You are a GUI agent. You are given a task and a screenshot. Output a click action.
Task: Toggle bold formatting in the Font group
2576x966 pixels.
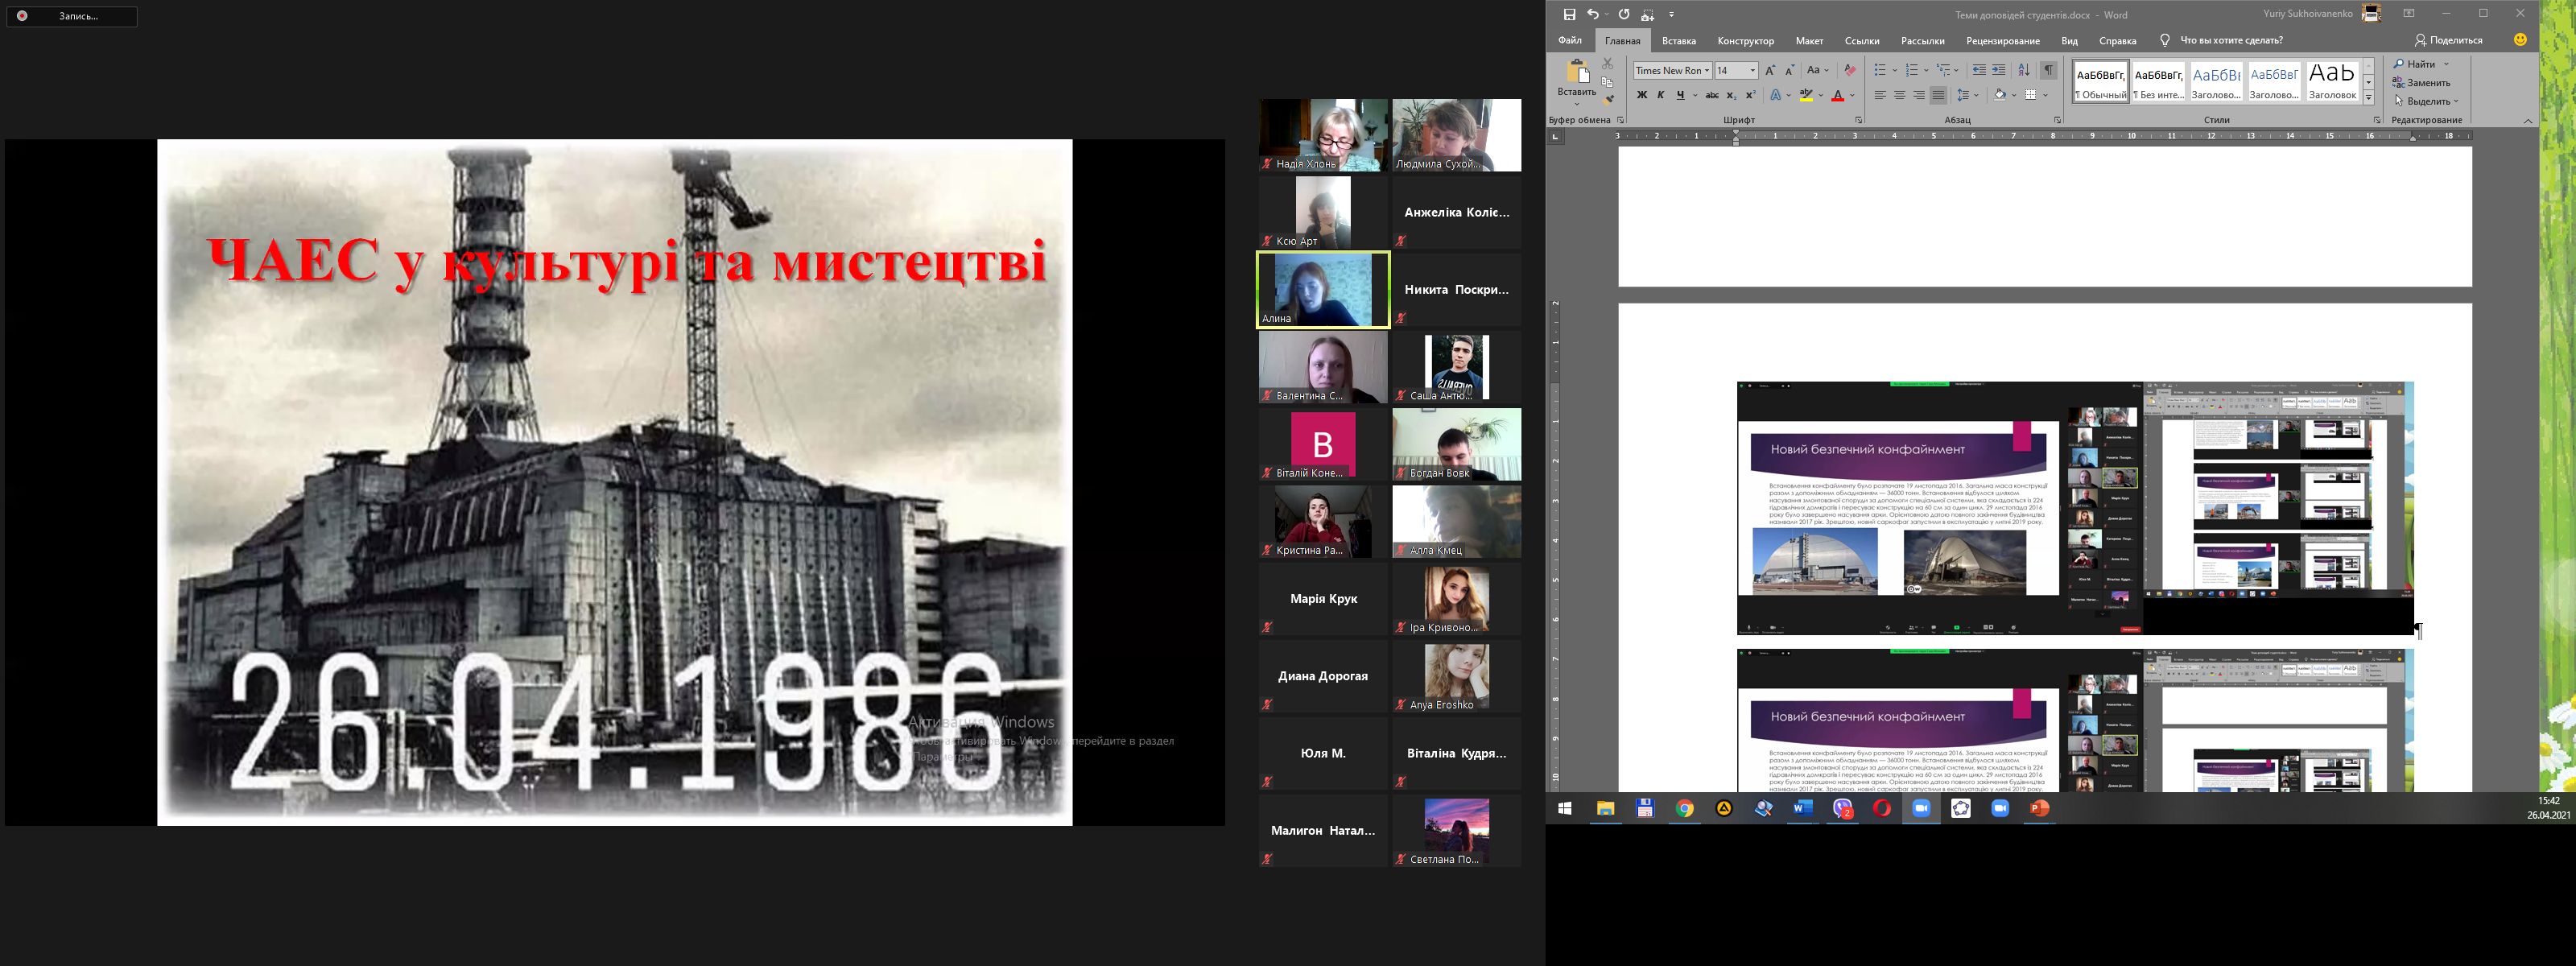1642,95
